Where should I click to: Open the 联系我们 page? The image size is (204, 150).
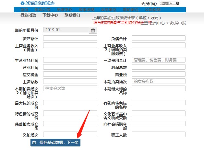coord(72,15)
